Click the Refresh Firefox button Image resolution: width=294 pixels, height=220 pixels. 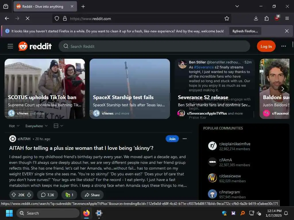tap(245, 31)
